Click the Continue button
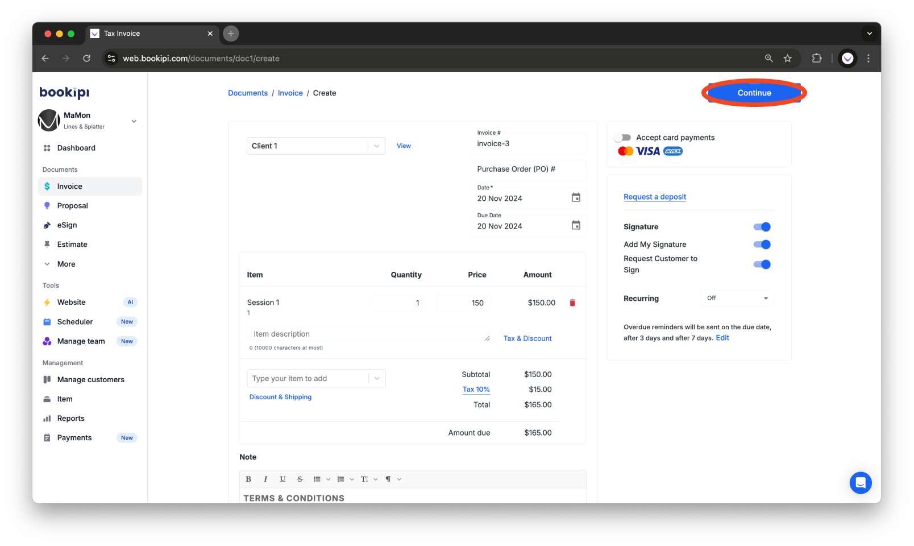The width and height of the screenshot is (914, 546). (754, 93)
